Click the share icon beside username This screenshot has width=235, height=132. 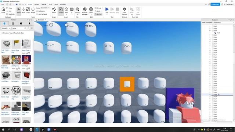(225, 4)
